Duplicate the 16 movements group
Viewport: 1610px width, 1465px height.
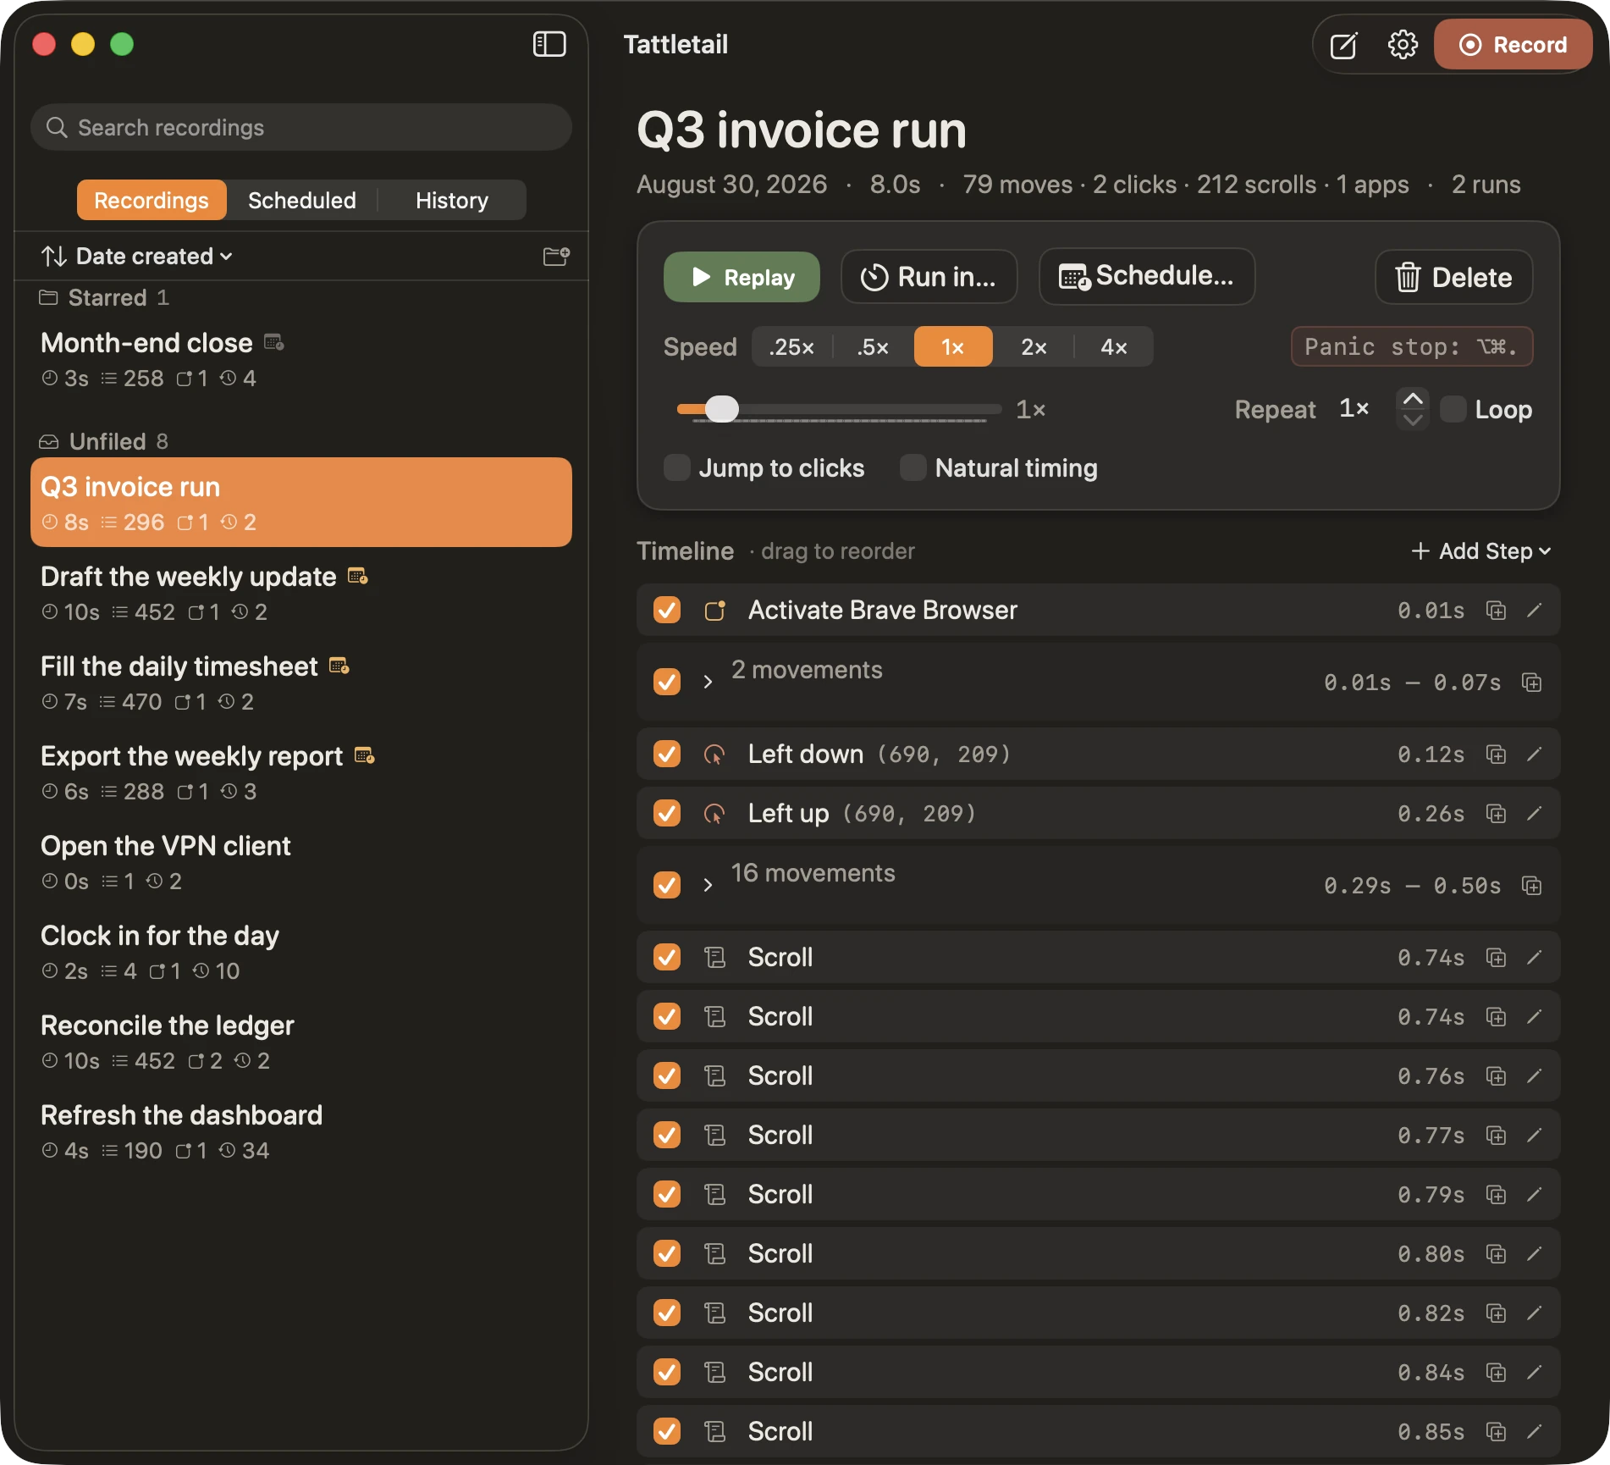1531,886
